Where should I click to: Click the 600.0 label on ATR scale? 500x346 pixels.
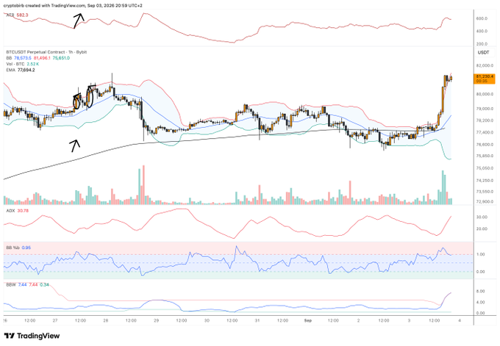[x=482, y=18]
